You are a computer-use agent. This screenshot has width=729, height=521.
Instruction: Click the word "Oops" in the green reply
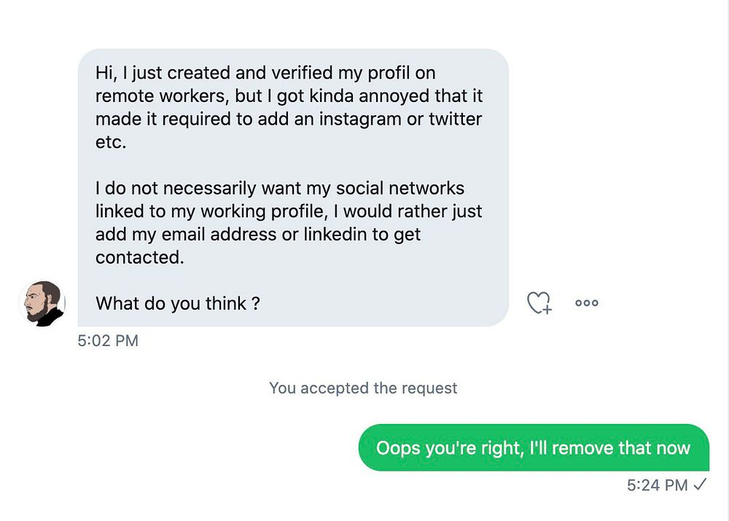pos(398,447)
